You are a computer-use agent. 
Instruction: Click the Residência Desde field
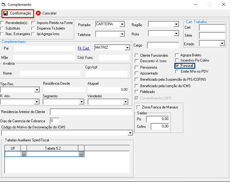[x=64, y=90]
